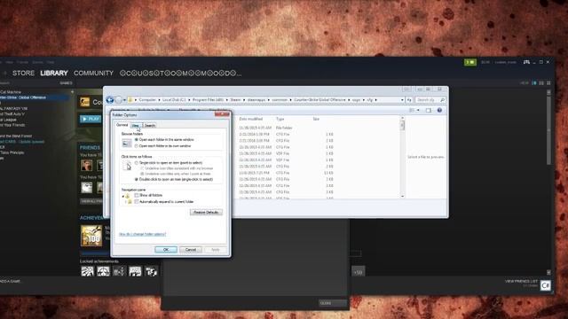Switch Steam library to detail view icon
This screenshot has height=319, width=568.
[534, 83]
